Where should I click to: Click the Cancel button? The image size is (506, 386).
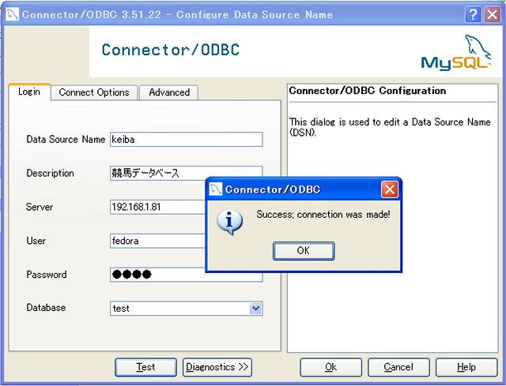tap(398, 367)
